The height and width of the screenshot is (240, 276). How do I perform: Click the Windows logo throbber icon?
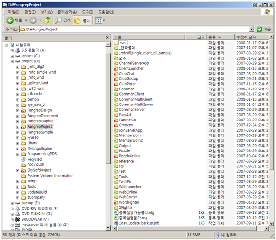tap(267, 12)
